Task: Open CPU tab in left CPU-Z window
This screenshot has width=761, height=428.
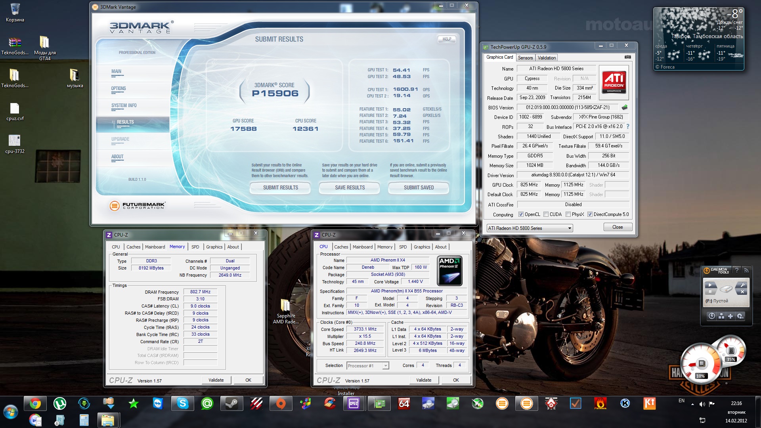Action: tap(116, 247)
